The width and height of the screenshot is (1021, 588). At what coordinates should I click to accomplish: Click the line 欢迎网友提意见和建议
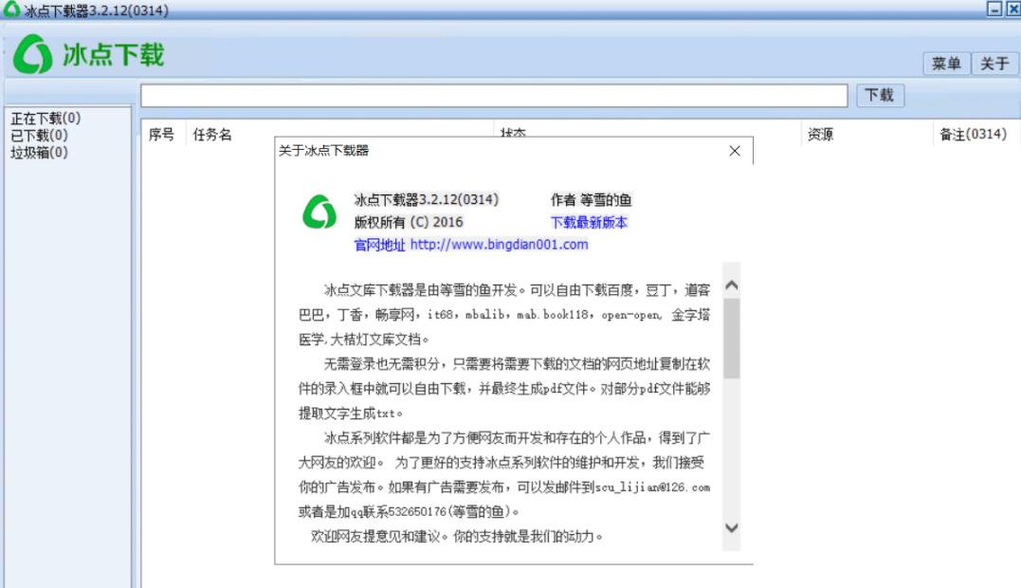457,537
